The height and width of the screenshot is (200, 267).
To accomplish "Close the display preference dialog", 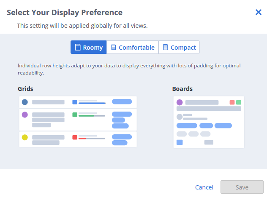I will tap(259, 12).
